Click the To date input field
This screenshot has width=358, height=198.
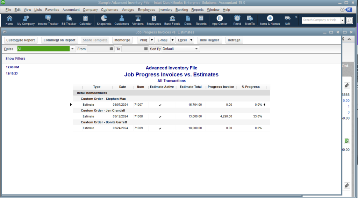click(x=133, y=49)
